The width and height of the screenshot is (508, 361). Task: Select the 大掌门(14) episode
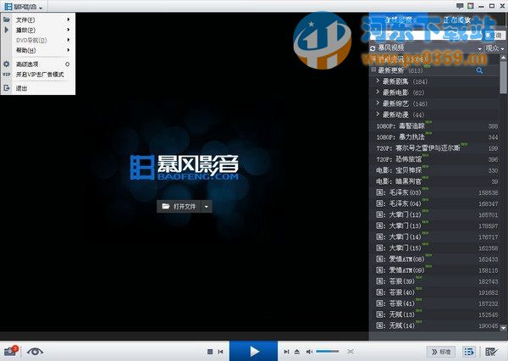(x=434, y=236)
